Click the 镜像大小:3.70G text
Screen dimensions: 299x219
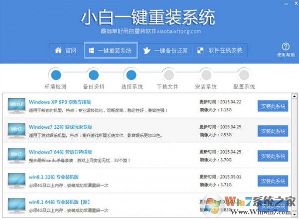[x=215, y=160]
